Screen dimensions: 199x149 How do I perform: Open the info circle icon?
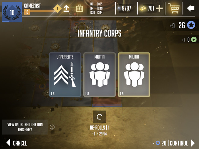(52, 127)
